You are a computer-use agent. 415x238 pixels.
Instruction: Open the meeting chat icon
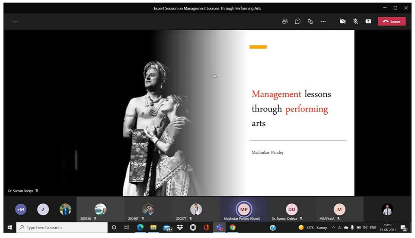click(297, 21)
